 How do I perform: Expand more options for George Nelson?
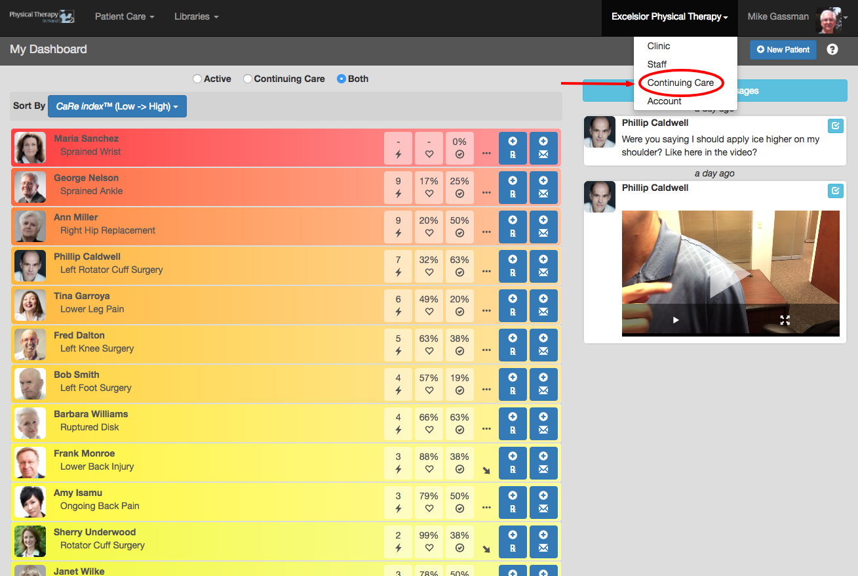[x=486, y=192]
